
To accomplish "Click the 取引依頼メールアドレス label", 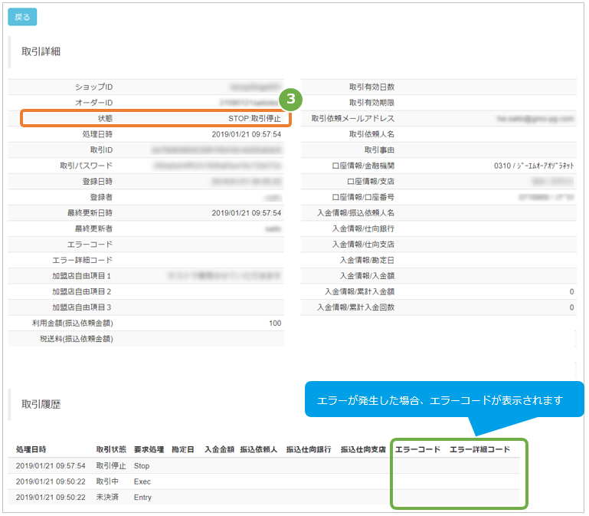I will (x=353, y=119).
